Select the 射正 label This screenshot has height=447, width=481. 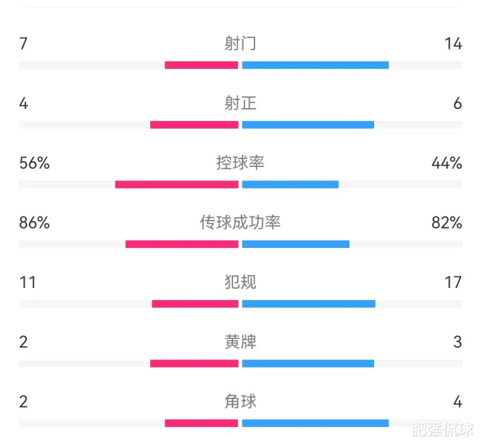coord(240,103)
